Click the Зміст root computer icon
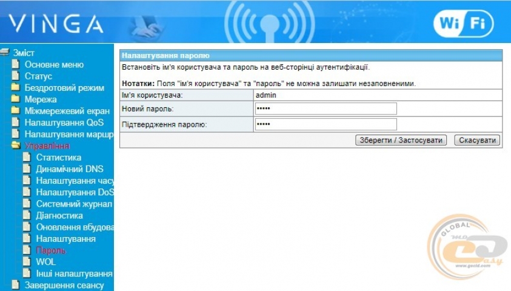 click(x=5, y=52)
